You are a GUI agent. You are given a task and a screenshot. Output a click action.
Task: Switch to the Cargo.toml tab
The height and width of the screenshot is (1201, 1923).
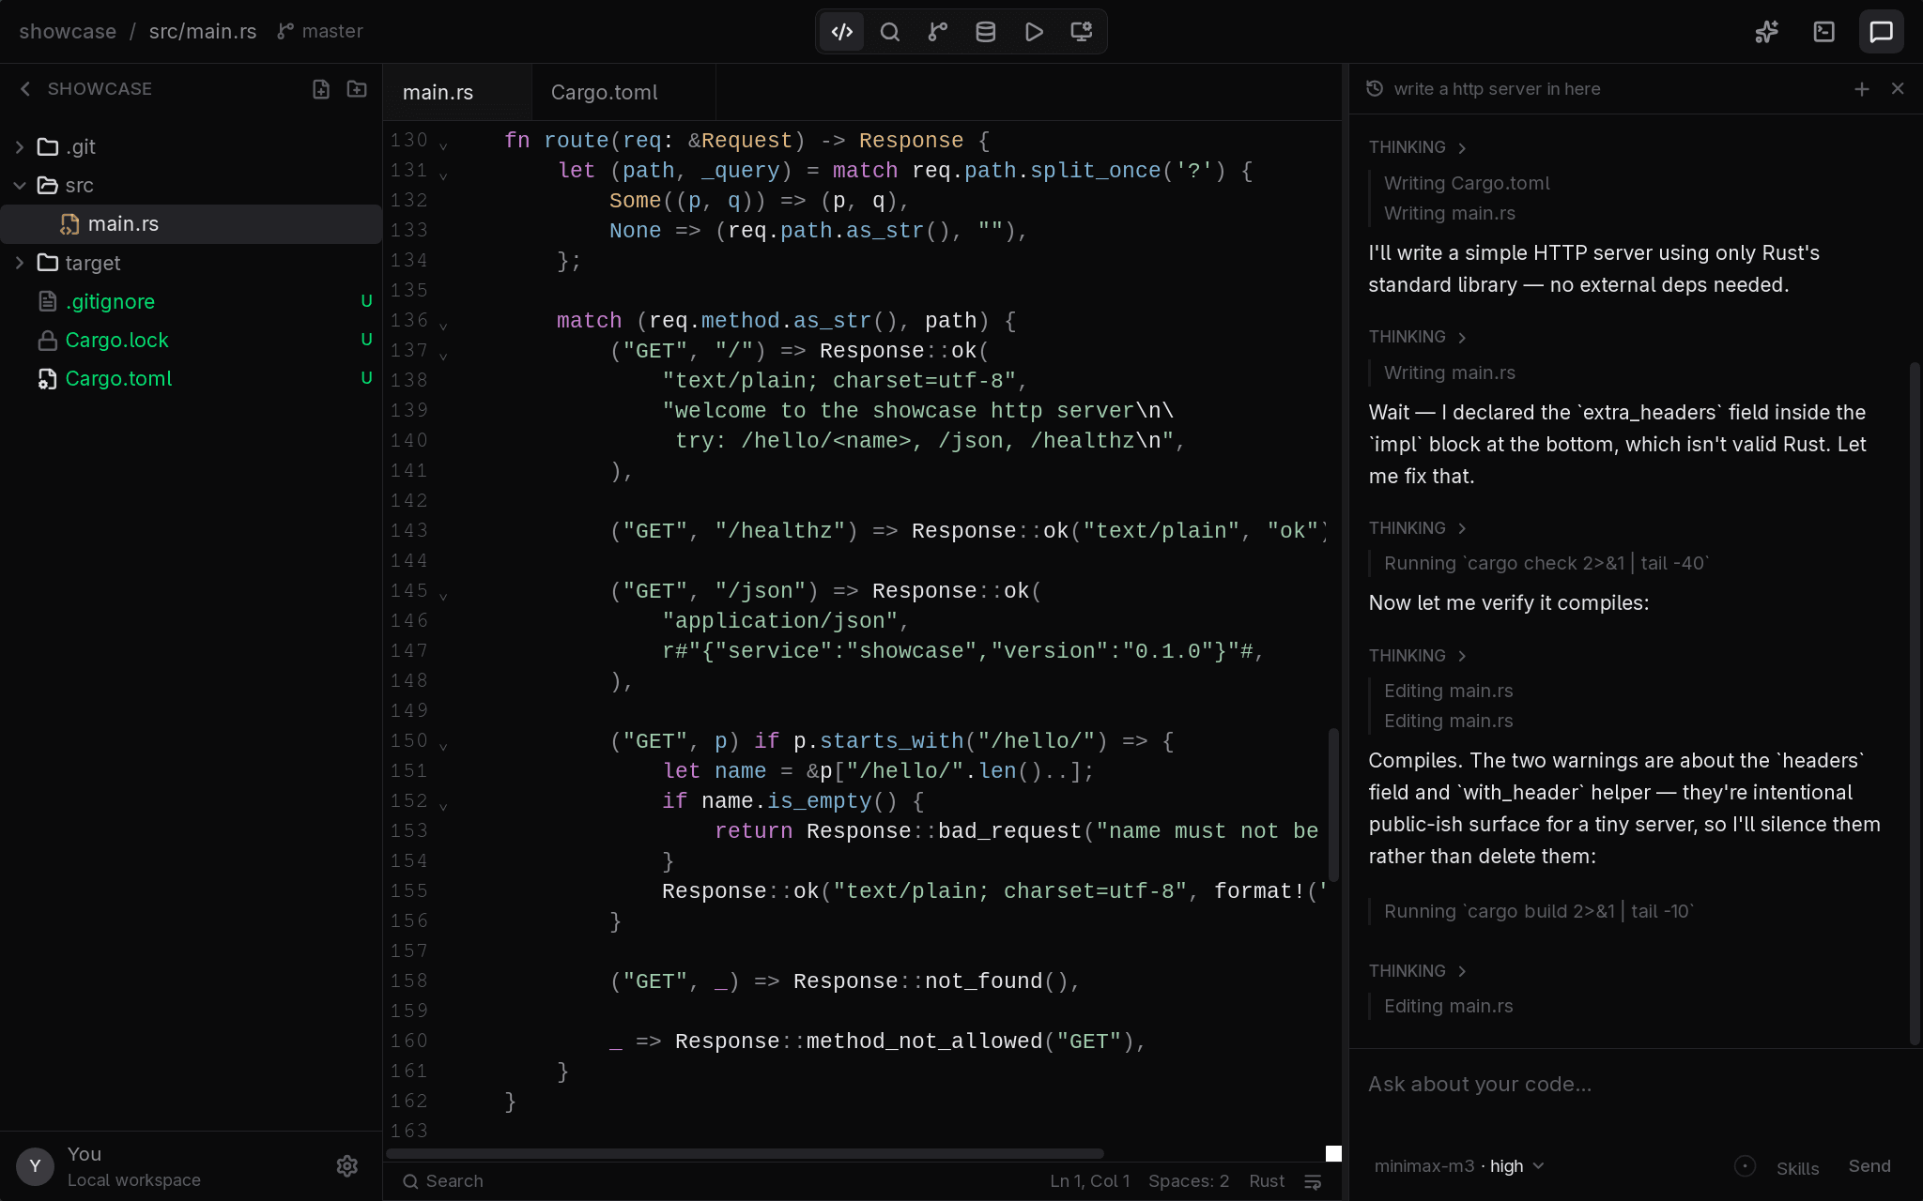[623, 92]
